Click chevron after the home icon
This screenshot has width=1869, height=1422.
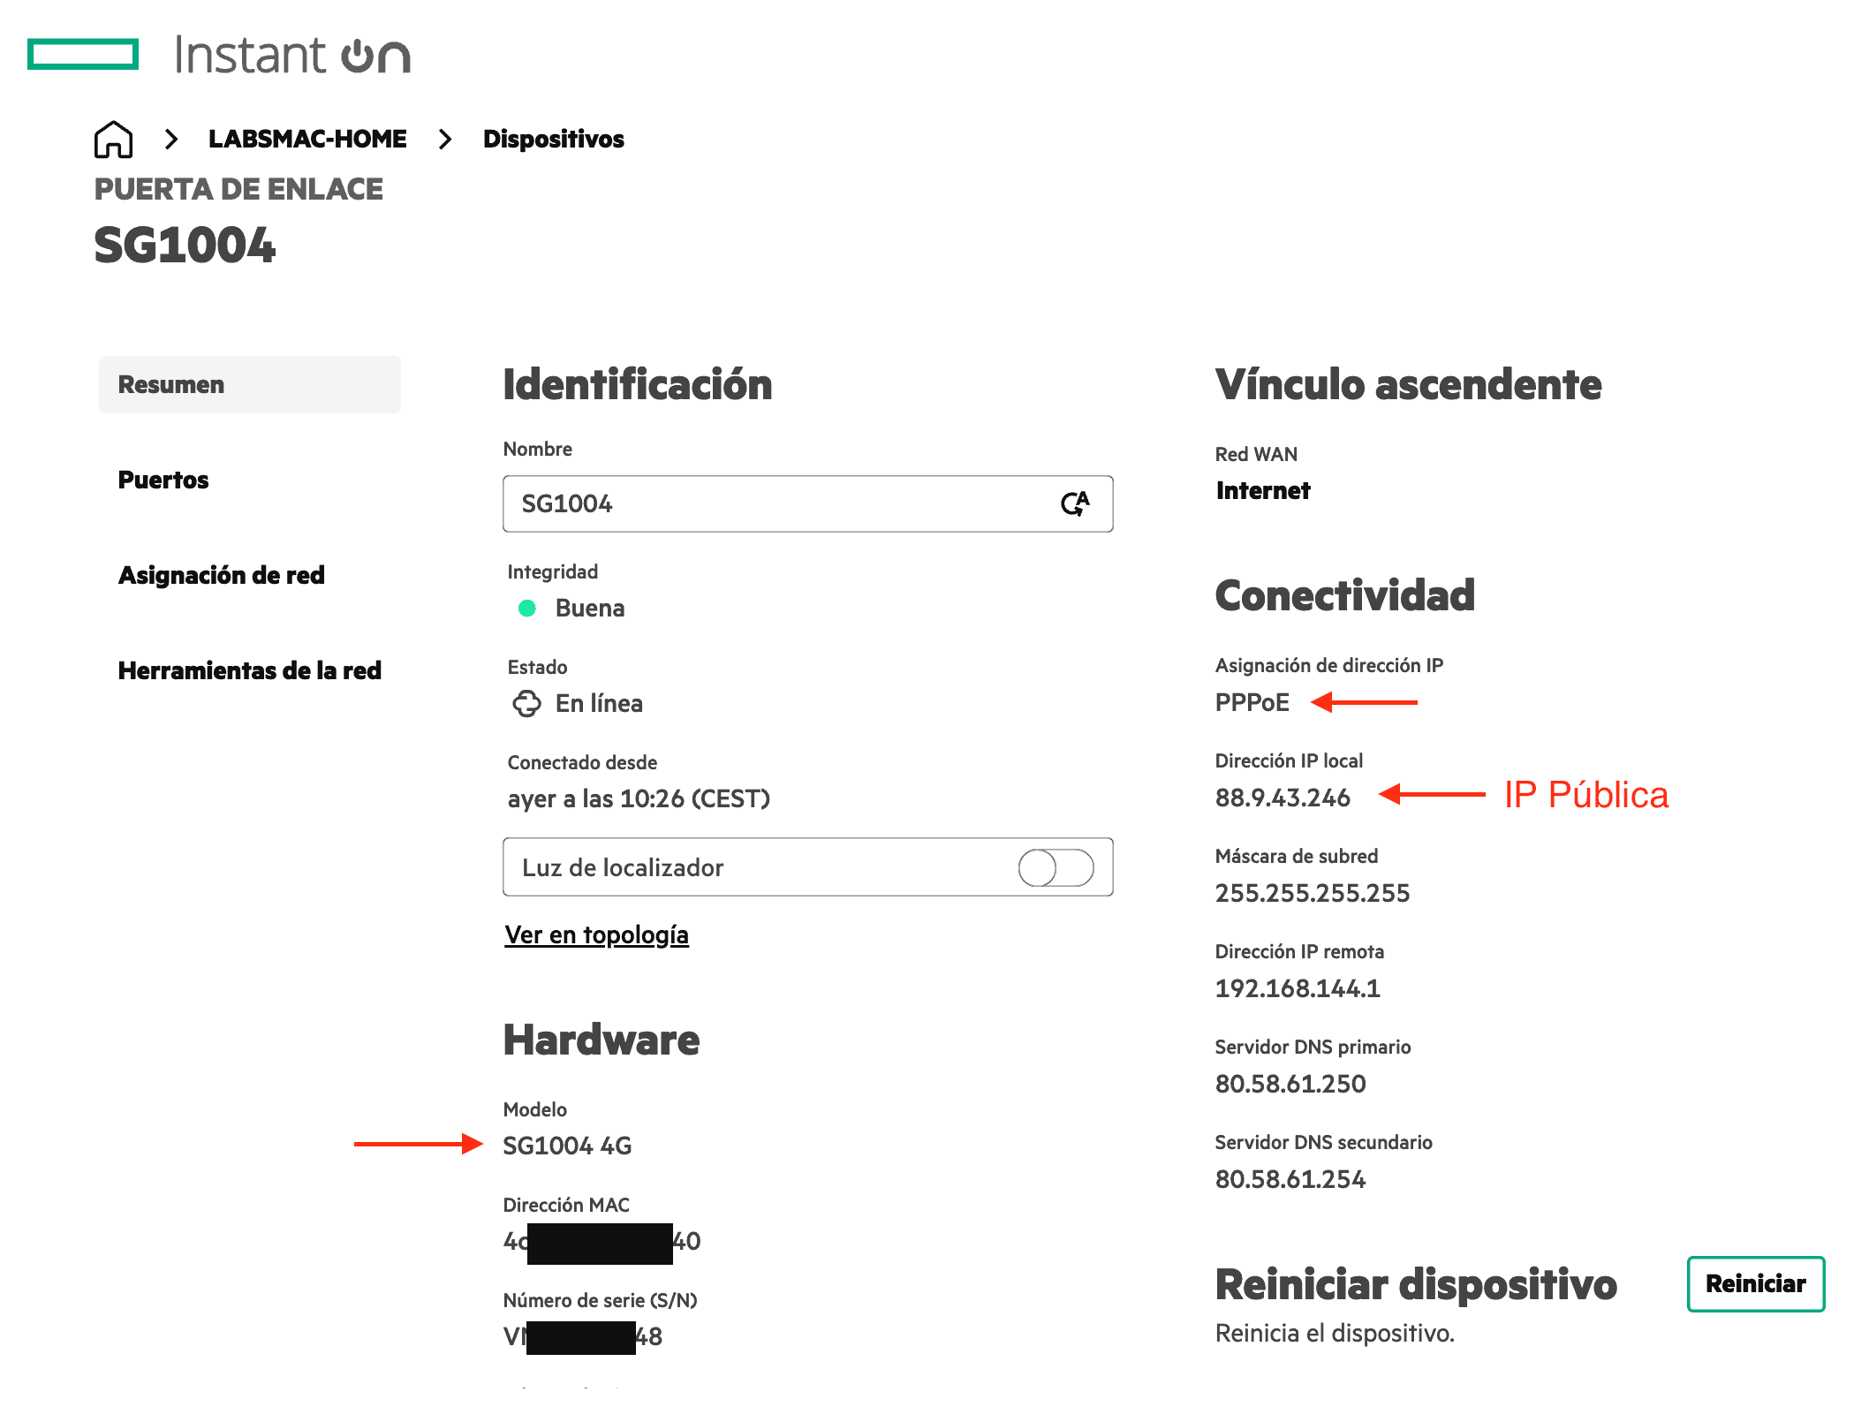tap(171, 140)
